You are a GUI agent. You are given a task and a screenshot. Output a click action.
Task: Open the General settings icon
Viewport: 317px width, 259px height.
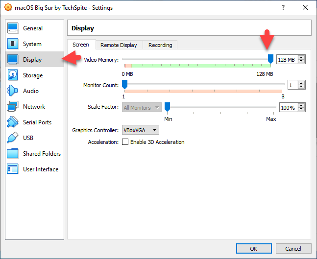pos(13,28)
